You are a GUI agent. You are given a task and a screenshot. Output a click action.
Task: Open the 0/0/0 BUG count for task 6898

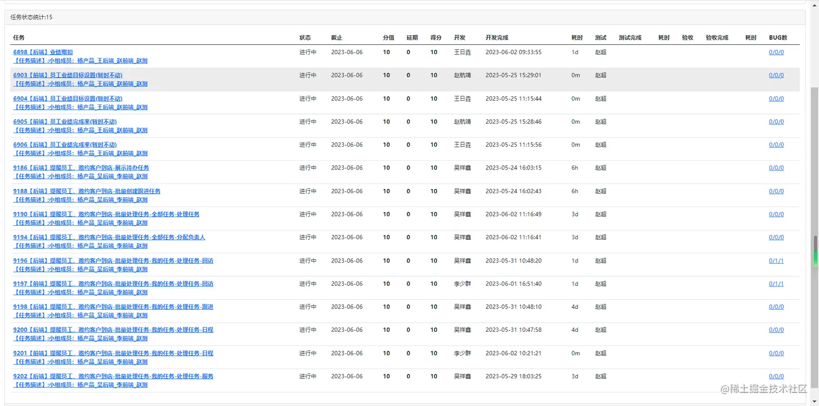(776, 53)
